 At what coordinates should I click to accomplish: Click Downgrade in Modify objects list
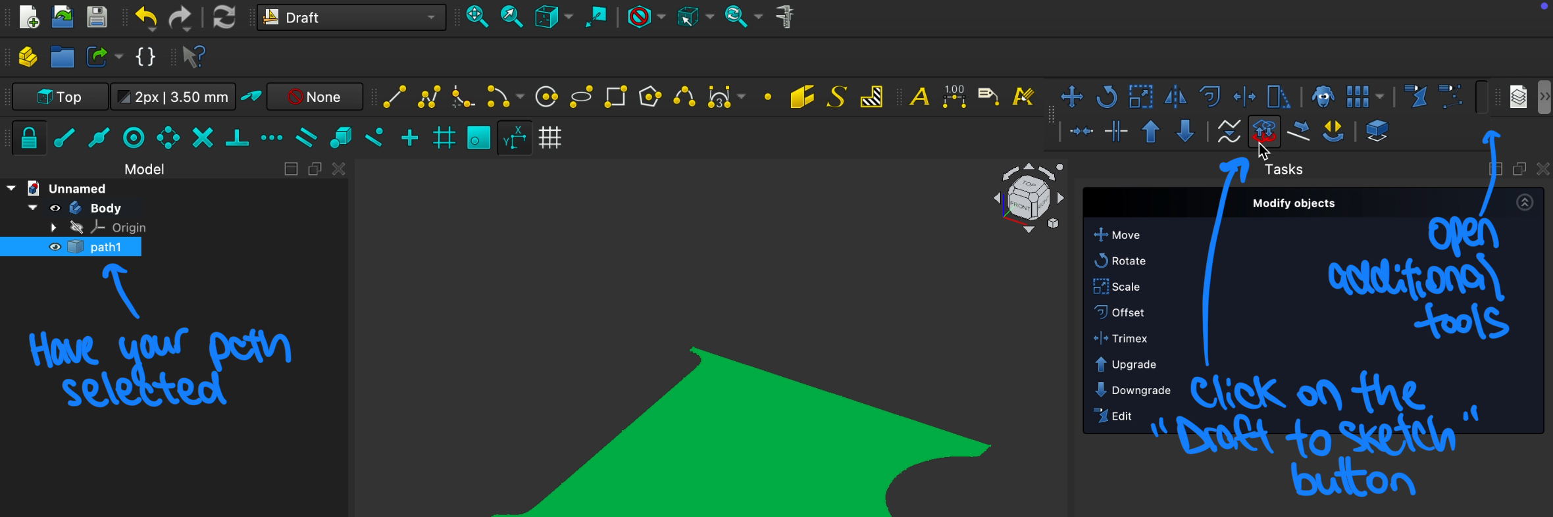pos(1140,390)
